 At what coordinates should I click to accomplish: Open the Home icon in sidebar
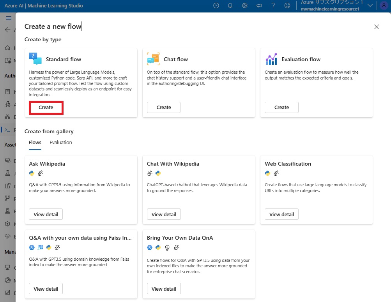[8, 48]
